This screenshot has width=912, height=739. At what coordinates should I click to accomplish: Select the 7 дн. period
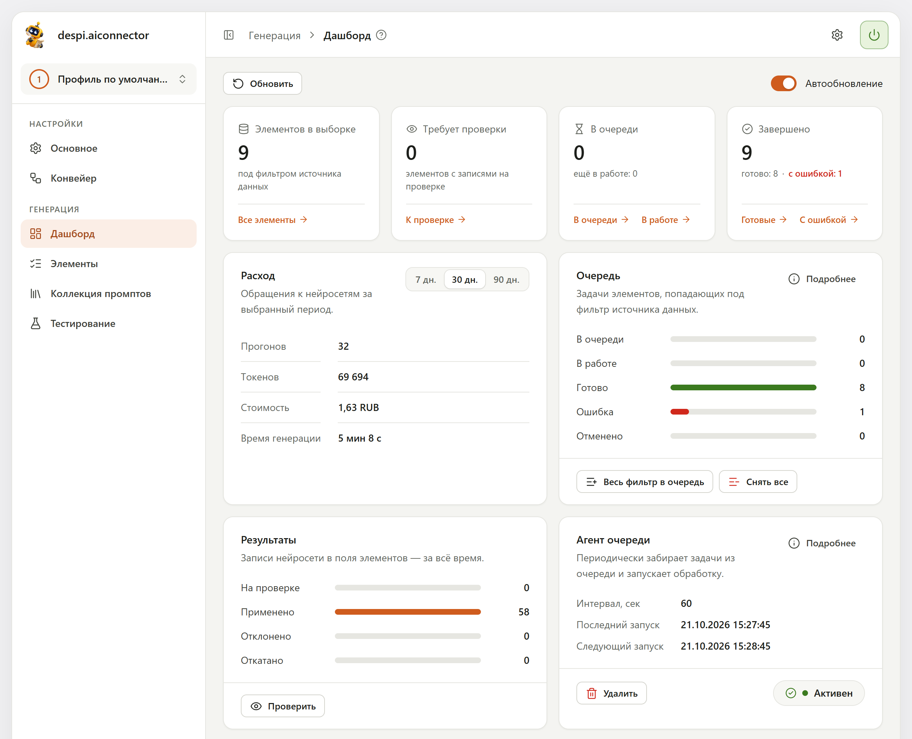[425, 280]
